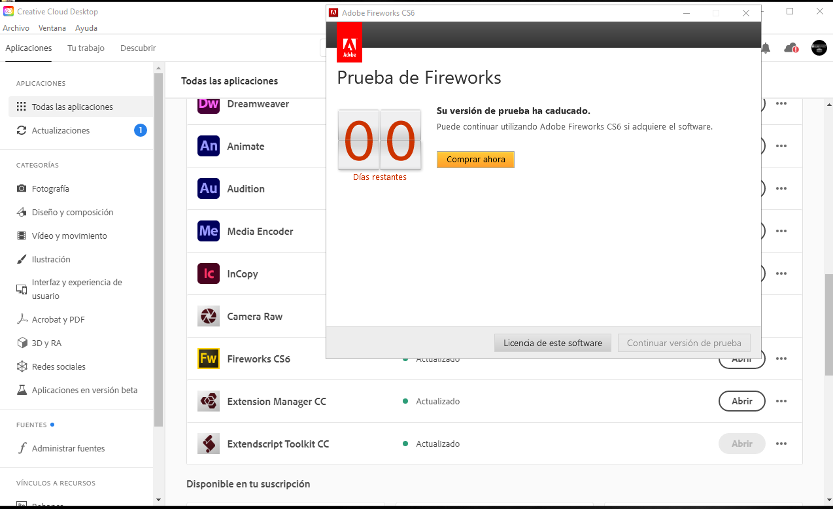Open cloud sync status icon
The image size is (833, 509).
(x=791, y=48)
